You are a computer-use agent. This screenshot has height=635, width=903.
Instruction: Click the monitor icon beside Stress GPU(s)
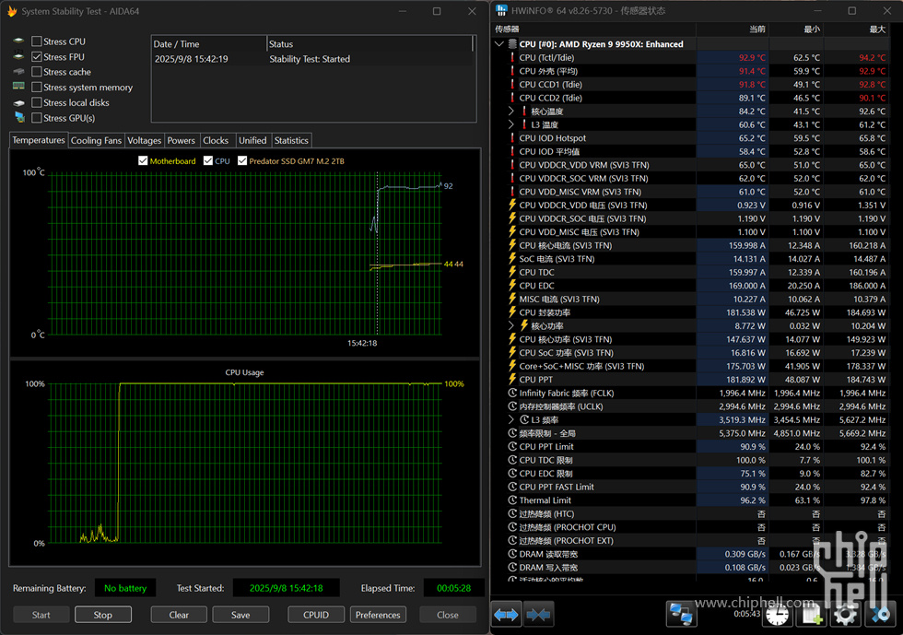click(x=19, y=117)
